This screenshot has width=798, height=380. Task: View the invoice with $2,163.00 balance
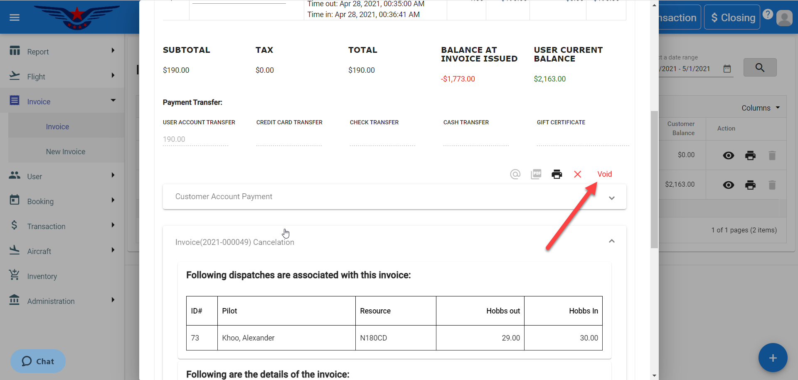pyautogui.click(x=728, y=185)
